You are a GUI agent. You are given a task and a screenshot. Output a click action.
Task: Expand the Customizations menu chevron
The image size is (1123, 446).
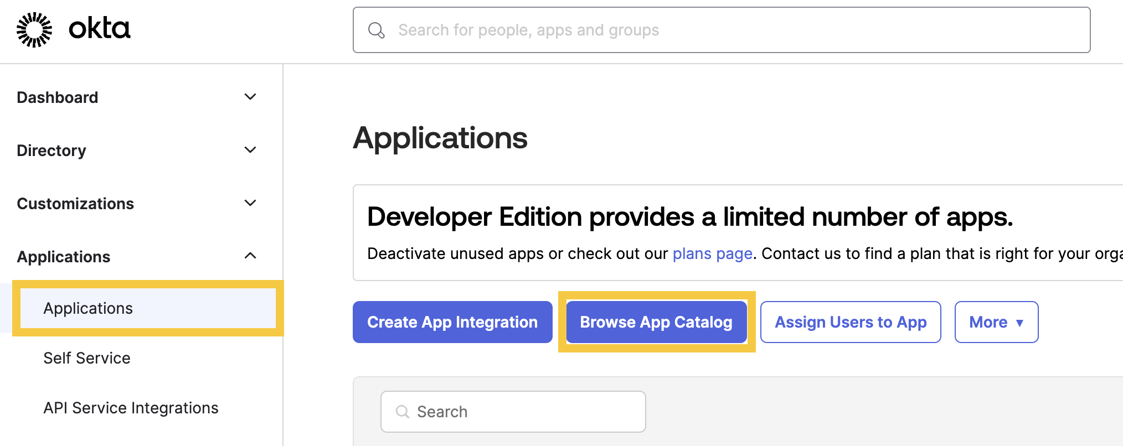coord(250,203)
